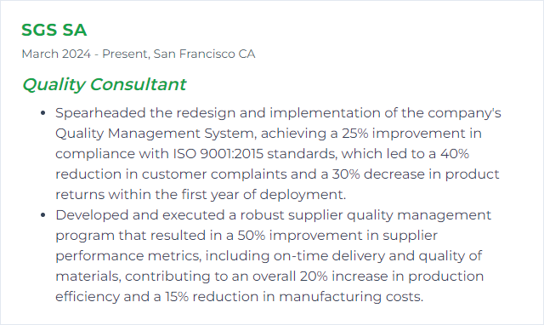Click the second bullet point marker

pos(43,215)
